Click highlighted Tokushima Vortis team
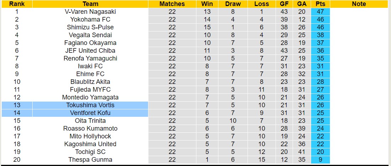Image resolution: width=391 pixels, height=166 pixels. [x=90, y=105]
